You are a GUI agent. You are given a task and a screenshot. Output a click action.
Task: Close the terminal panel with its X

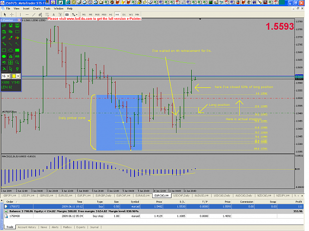tap(2, 201)
